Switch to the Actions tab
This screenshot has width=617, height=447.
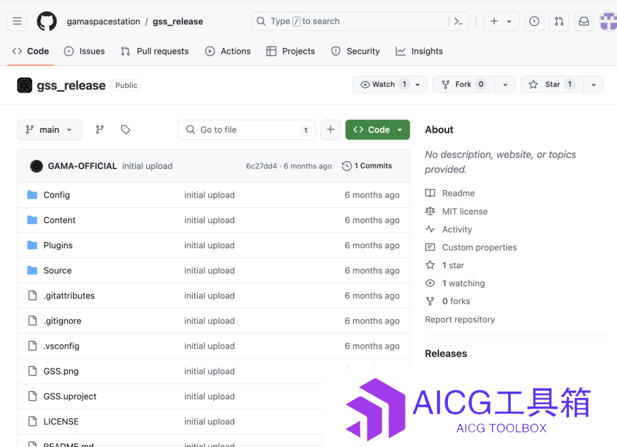coord(228,51)
